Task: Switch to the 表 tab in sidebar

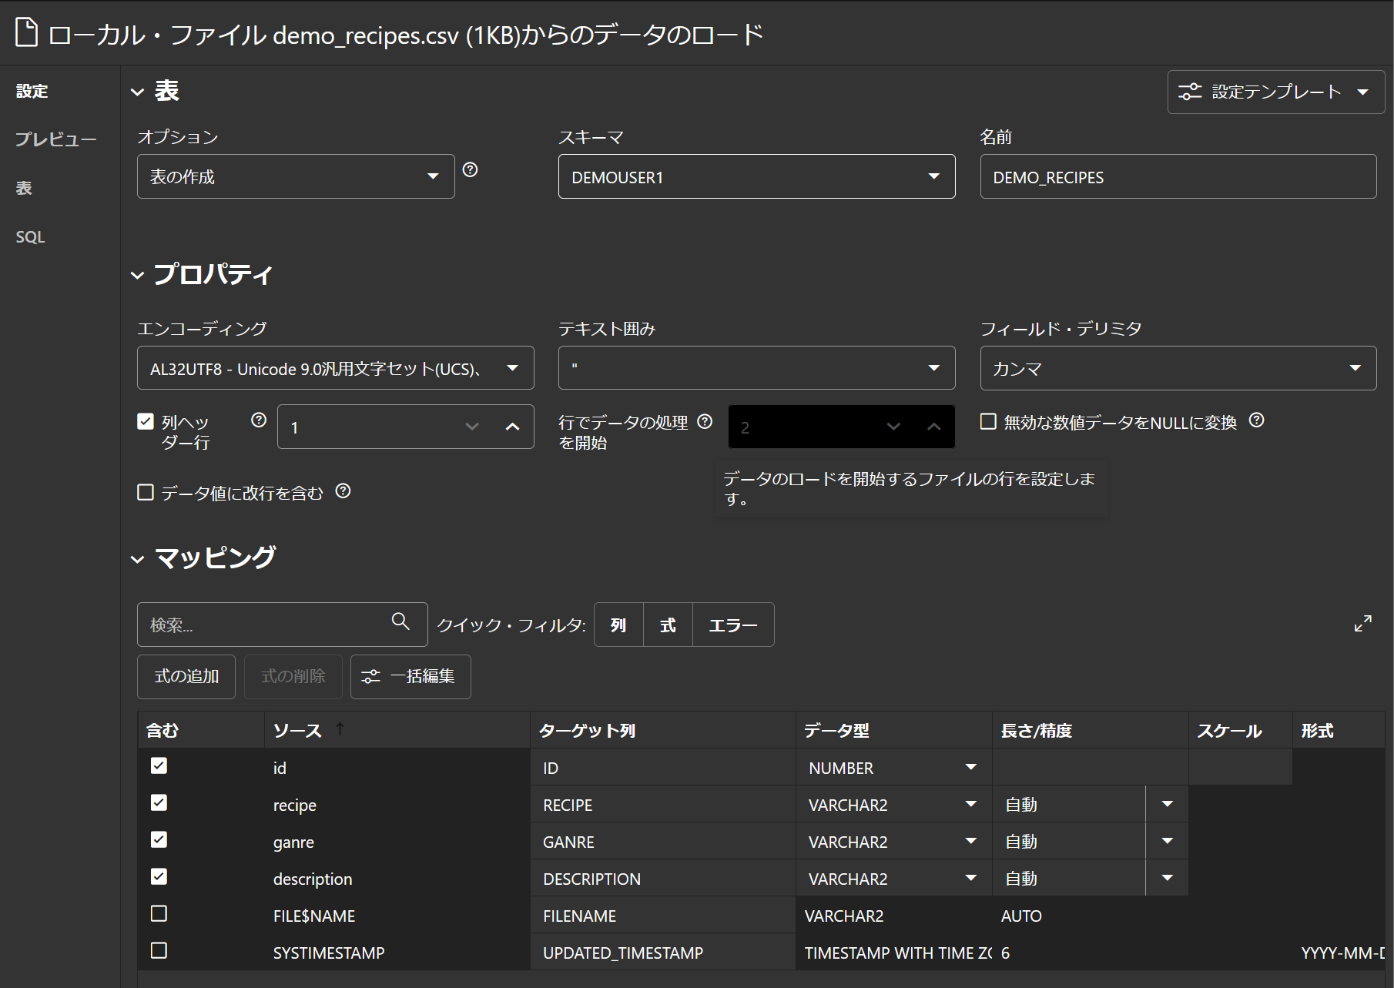Action: click(x=24, y=188)
